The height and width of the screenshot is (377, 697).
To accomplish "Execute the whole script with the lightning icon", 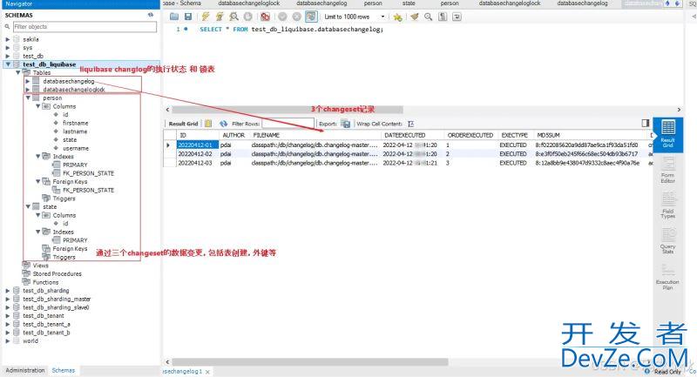I will (x=205, y=17).
